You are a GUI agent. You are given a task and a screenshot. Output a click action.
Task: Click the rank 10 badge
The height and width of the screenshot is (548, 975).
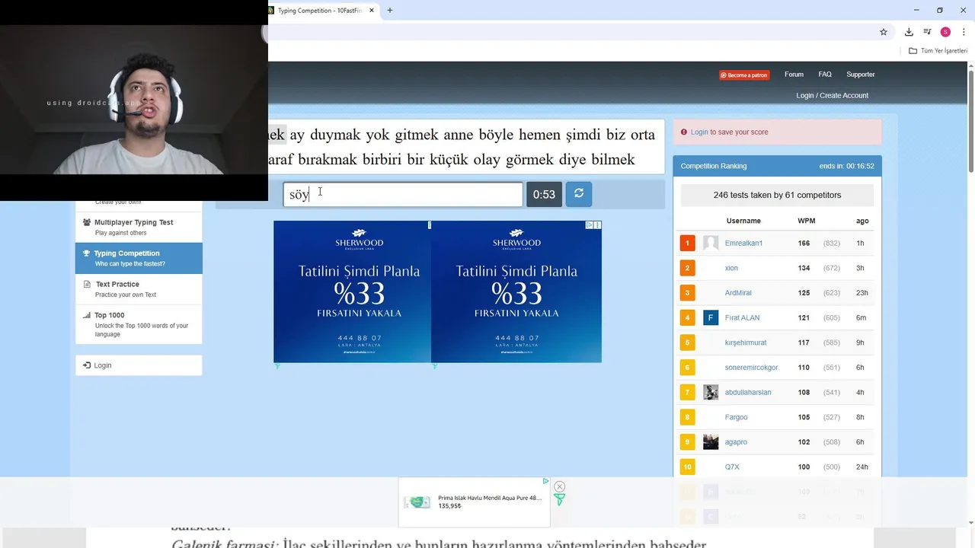[687, 467]
